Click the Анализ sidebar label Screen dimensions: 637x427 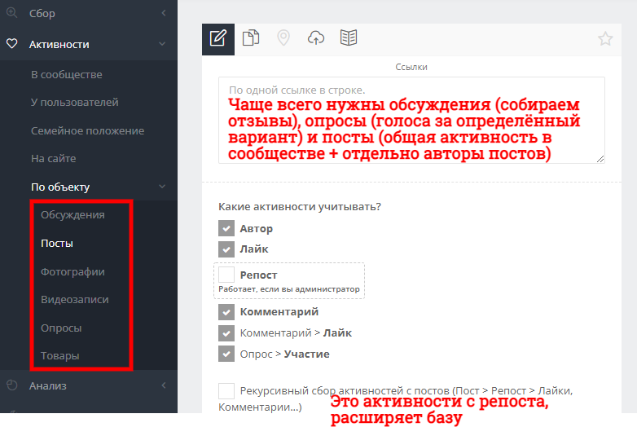click(x=48, y=386)
